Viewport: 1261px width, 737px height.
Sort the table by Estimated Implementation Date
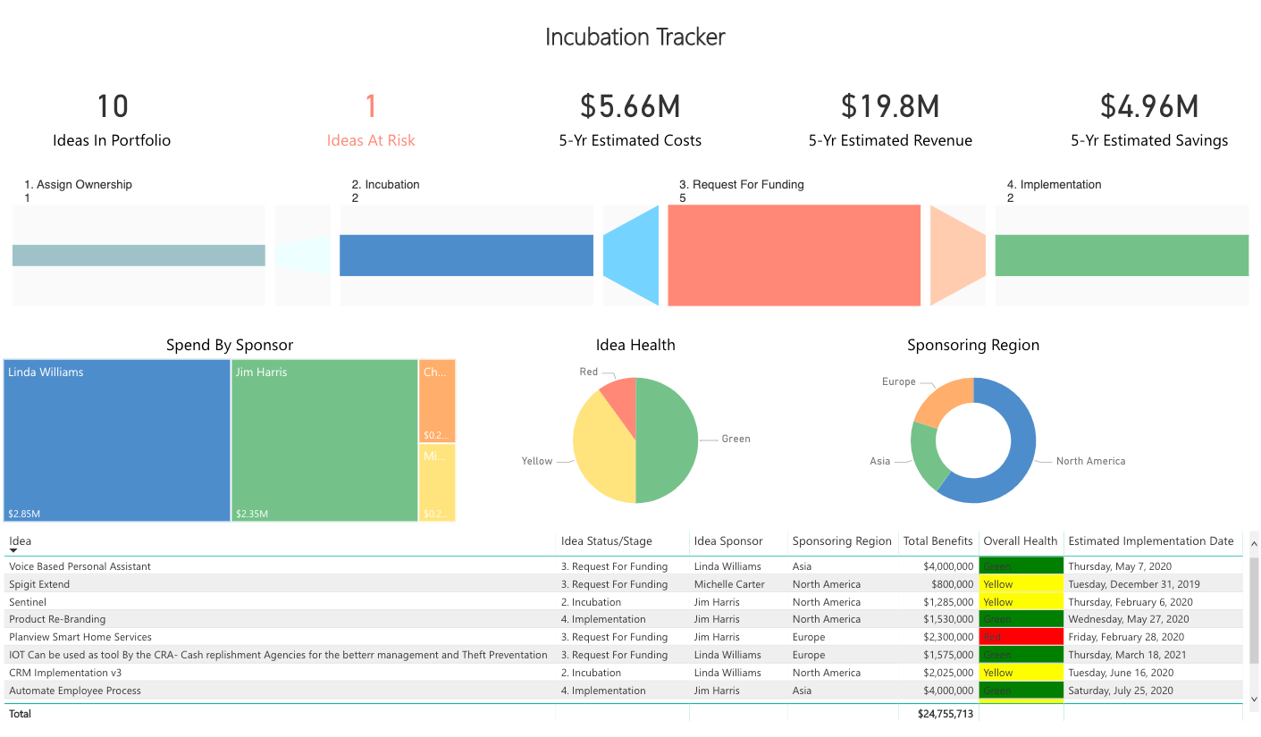coord(1151,540)
